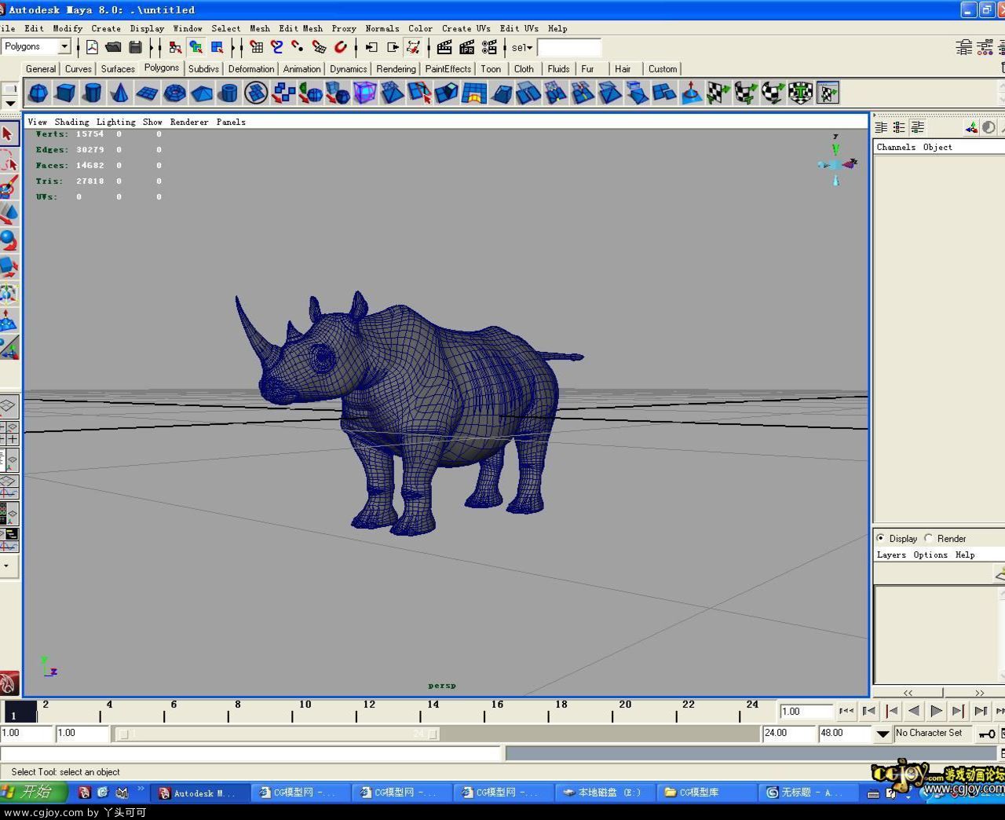Click the open scene folder icon
Viewport: 1005px width, 820px height.
pyautogui.click(x=113, y=47)
